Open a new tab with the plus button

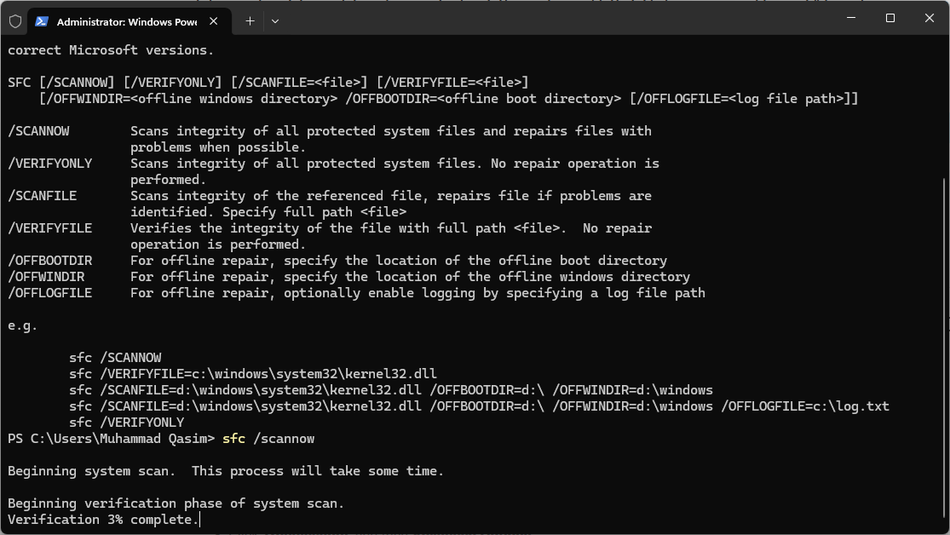pos(250,20)
